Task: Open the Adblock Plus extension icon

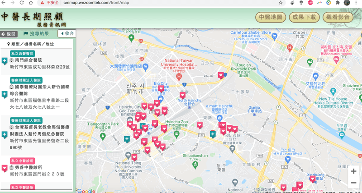Action: [x=310, y=3]
